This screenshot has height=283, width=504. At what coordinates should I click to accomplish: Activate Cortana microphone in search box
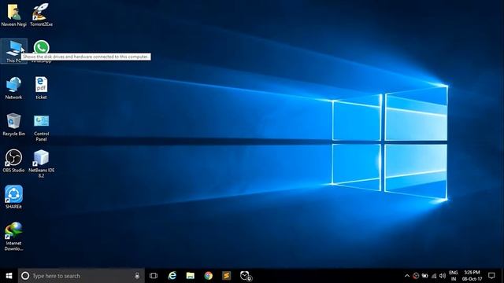[137, 276]
